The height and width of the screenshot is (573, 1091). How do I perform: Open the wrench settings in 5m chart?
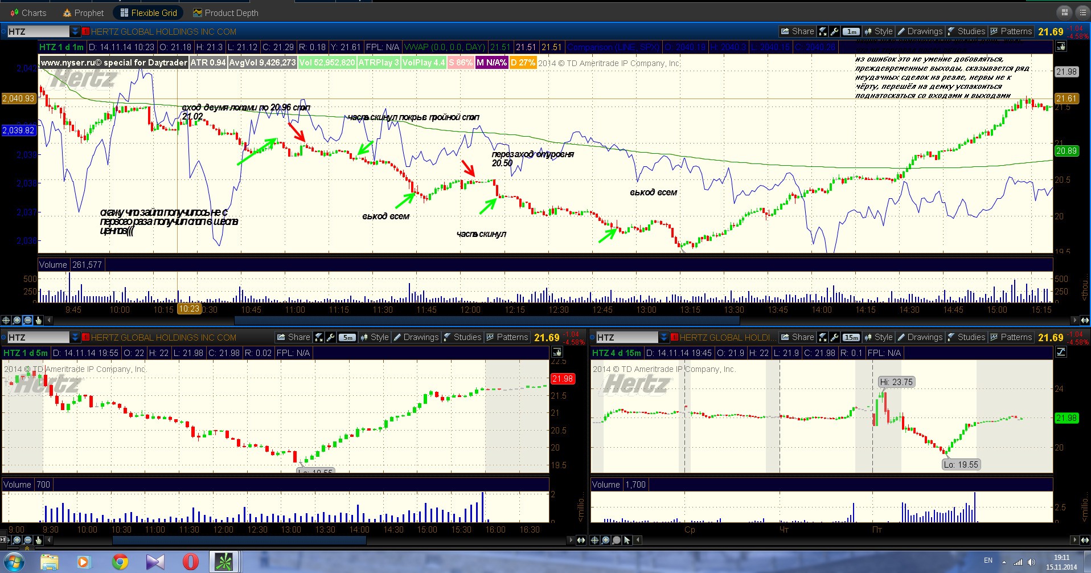331,337
